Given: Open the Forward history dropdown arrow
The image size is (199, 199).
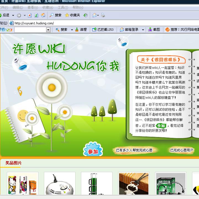Looking at the screenshot, I should click(x=25, y=15).
